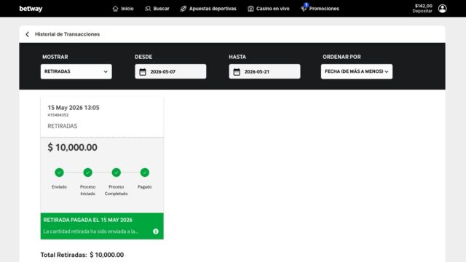Click the Proceso Iniciado checkmark step
This screenshot has width=466, height=262.
click(87, 172)
